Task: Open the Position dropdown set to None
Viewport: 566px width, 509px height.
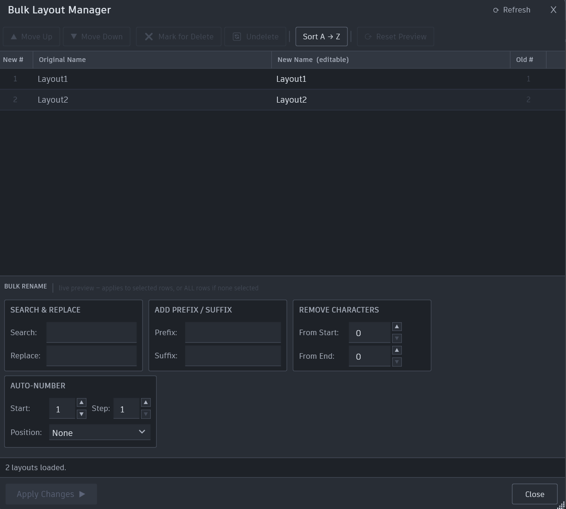Action: 100,432
